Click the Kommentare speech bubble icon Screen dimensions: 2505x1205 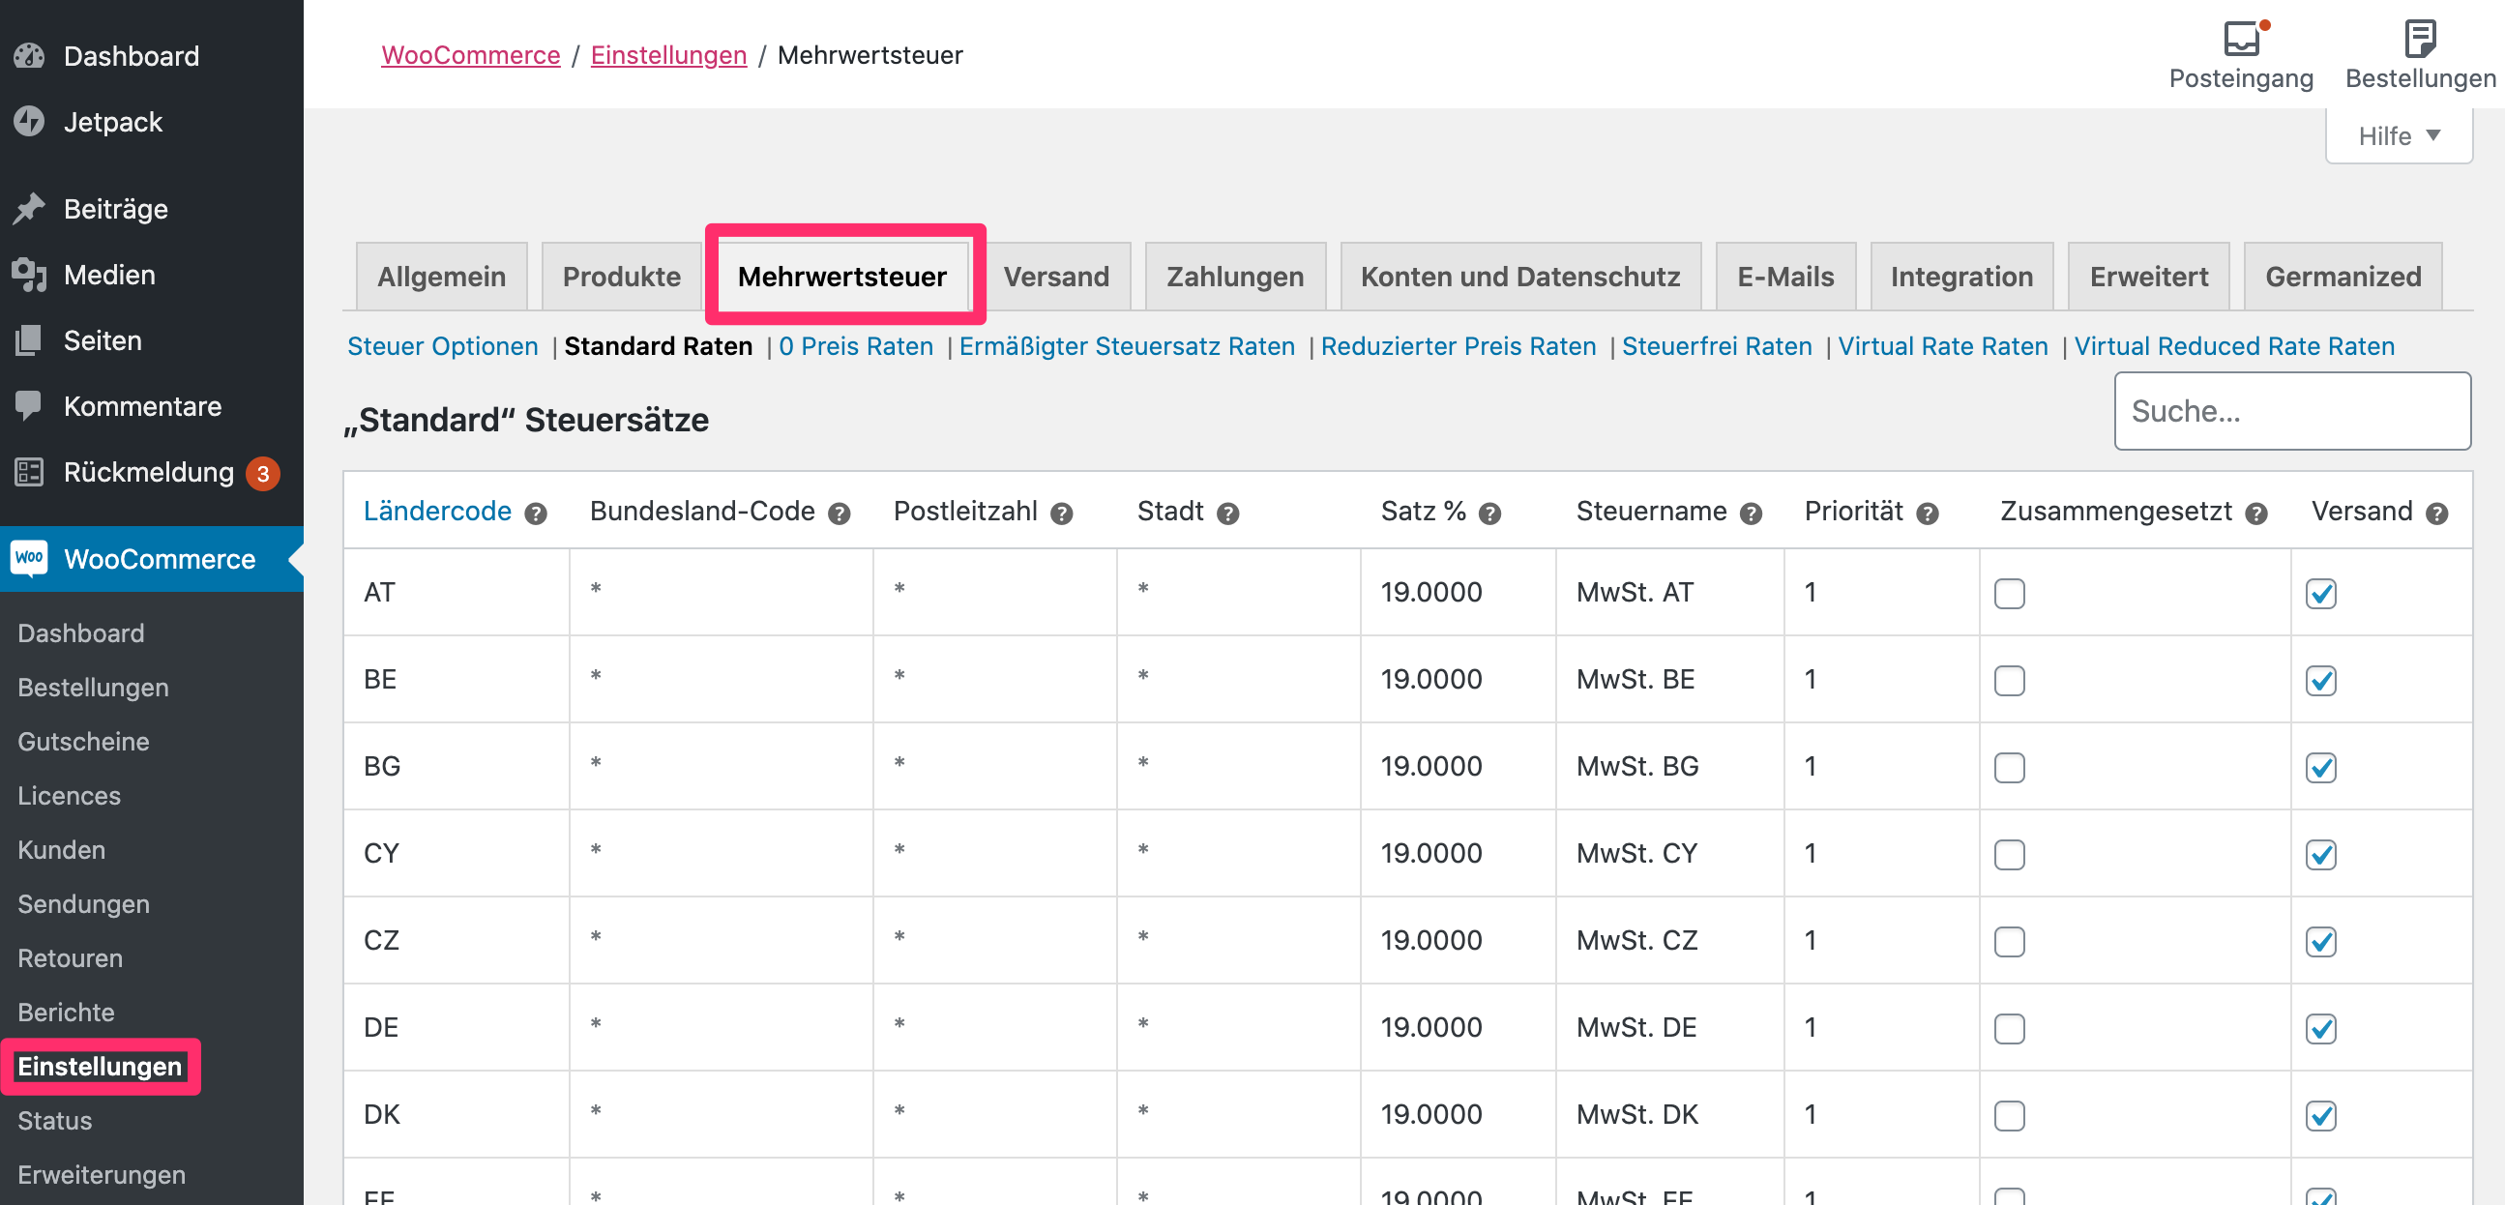click(29, 405)
